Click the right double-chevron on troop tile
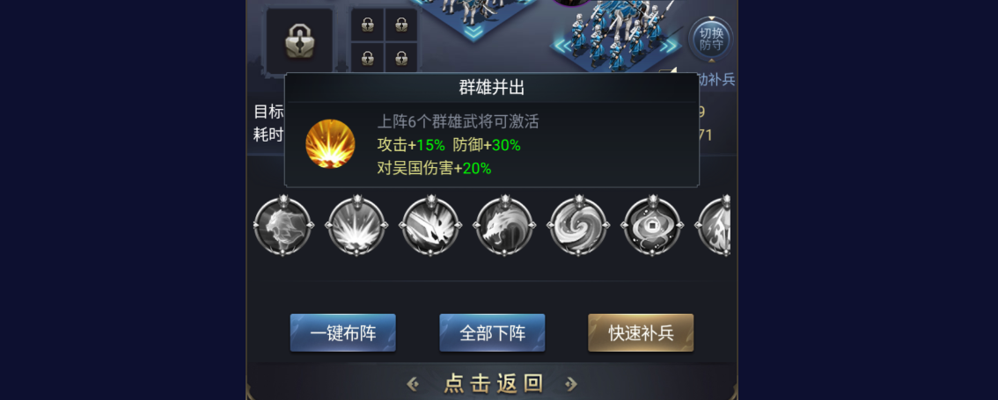Viewport: 998px width, 400px height. (x=670, y=46)
